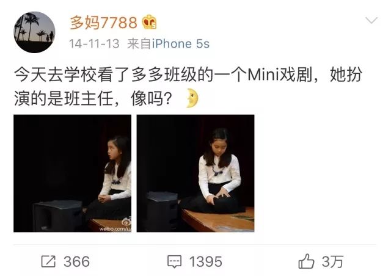This screenshot has width=391, height=276.
Task: Click the crown membership badge icon
Action: pyautogui.click(x=149, y=22)
